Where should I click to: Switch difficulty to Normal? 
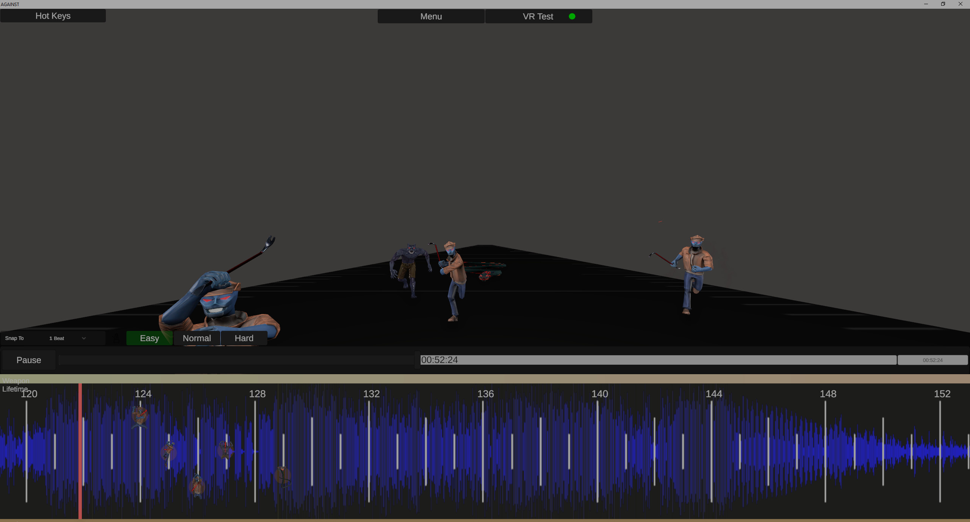[x=197, y=338]
